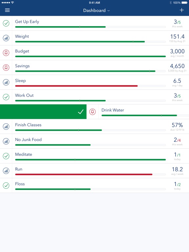Toggle the Work Out checkmark

(x=6, y=97)
